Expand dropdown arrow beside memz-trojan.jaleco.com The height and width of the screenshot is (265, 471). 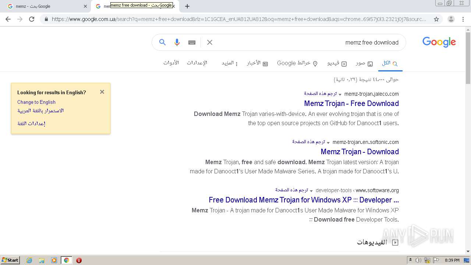[340, 94]
